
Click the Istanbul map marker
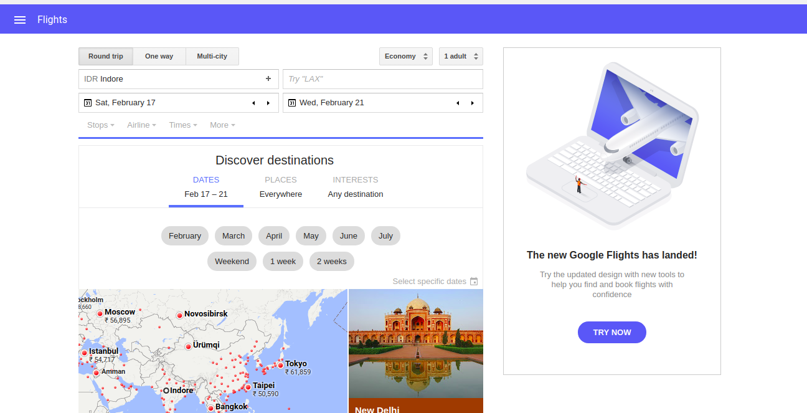[84, 353]
